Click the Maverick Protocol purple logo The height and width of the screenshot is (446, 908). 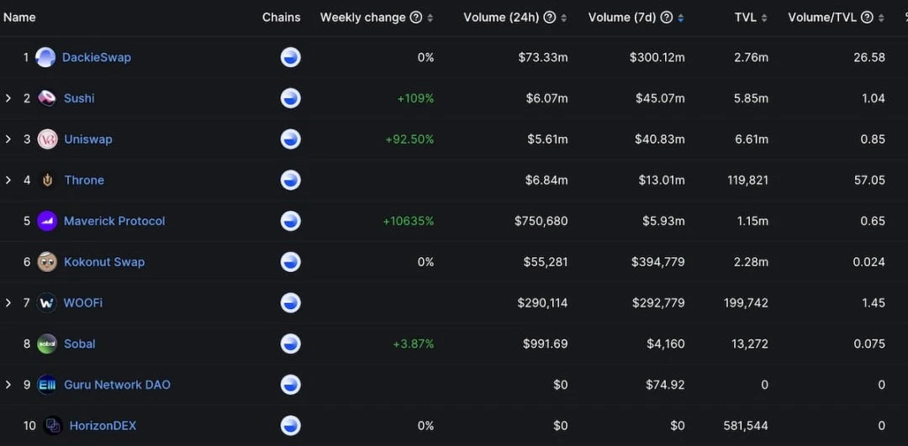pos(47,221)
